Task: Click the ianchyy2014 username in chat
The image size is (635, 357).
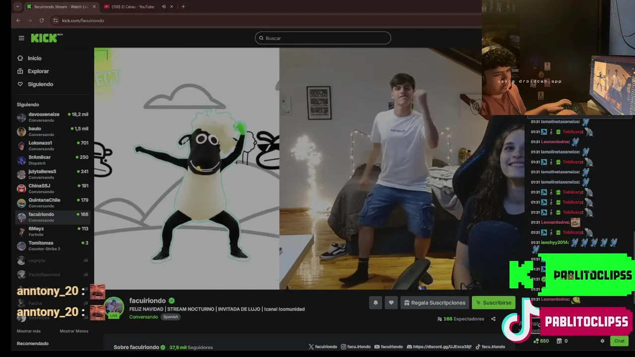Action: (x=554, y=242)
